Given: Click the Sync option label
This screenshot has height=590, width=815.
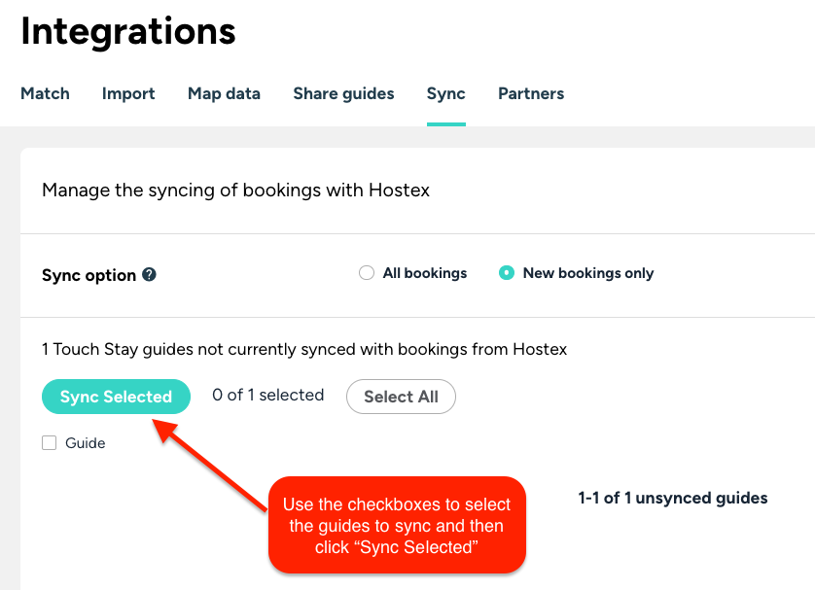Looking at the screenshot, I should tap(89, 275).
